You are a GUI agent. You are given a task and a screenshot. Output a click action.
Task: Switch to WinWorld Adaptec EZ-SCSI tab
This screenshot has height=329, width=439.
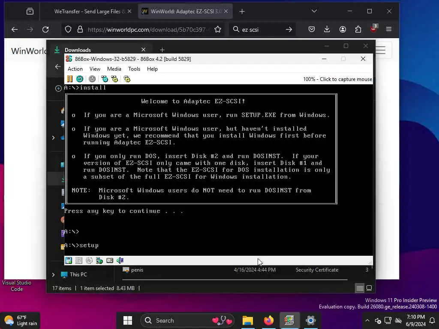point(185,11)
